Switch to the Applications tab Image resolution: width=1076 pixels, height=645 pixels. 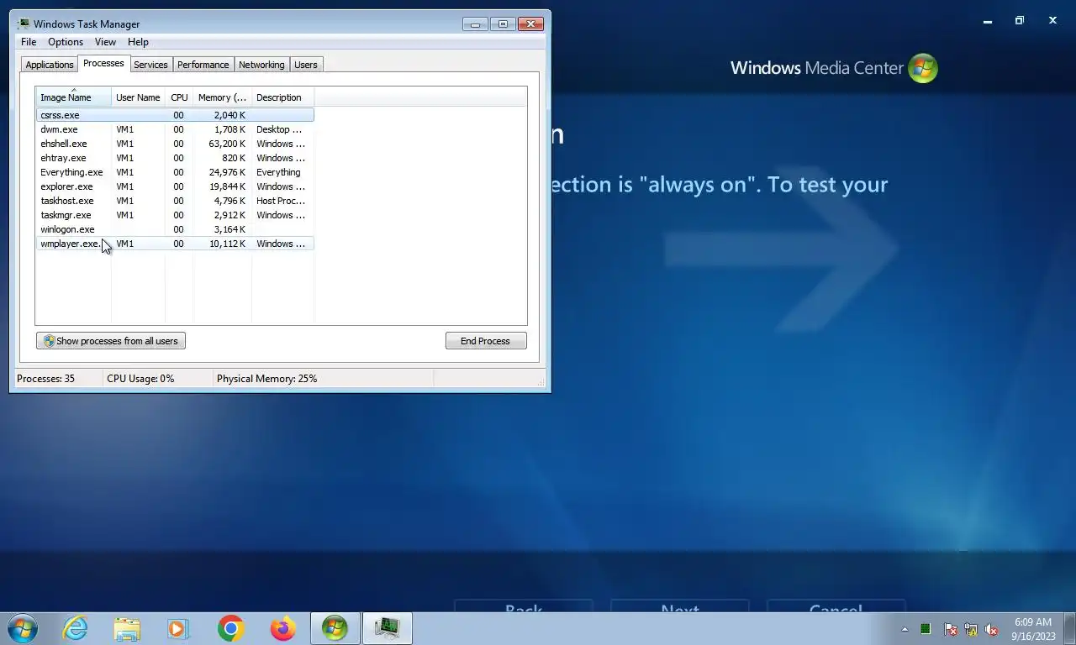(50, 65)
